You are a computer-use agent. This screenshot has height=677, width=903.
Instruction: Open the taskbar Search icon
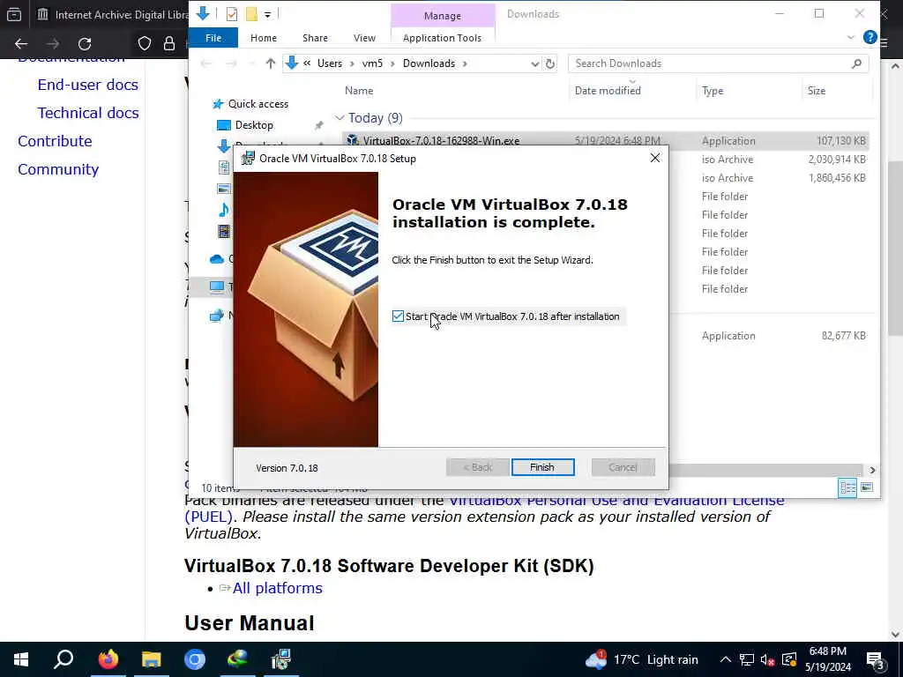tap(63, 659)
